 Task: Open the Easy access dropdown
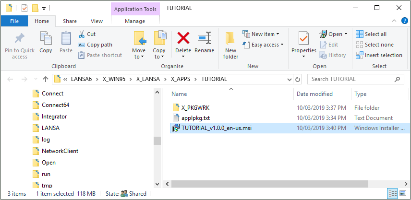(x=263, y=45)
